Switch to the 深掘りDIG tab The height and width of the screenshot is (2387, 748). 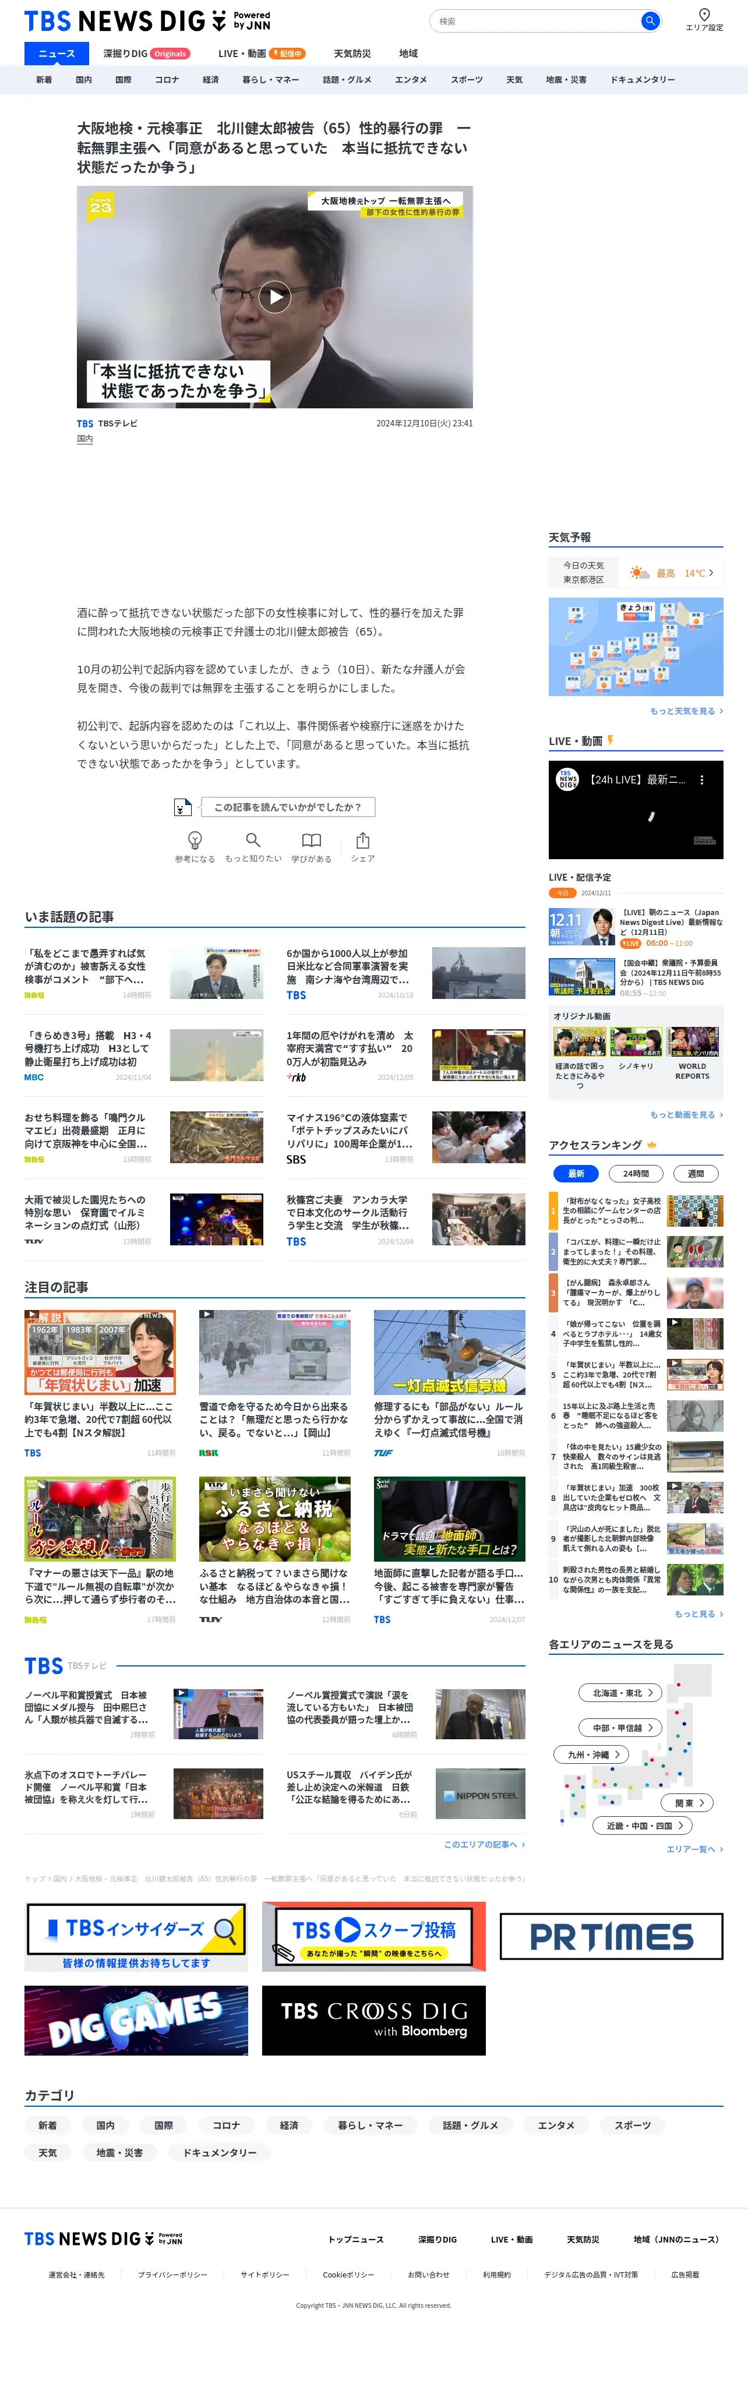tap(146, 54)
